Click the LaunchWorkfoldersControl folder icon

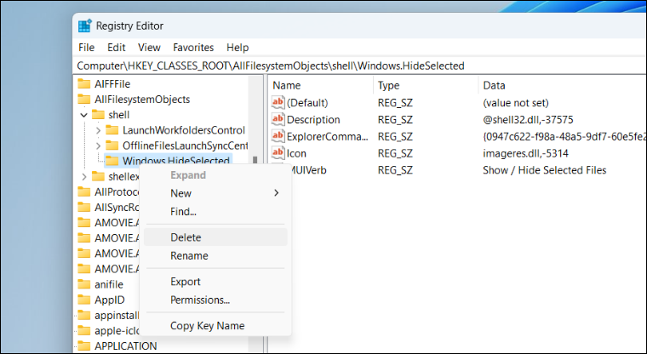point(112,130)
